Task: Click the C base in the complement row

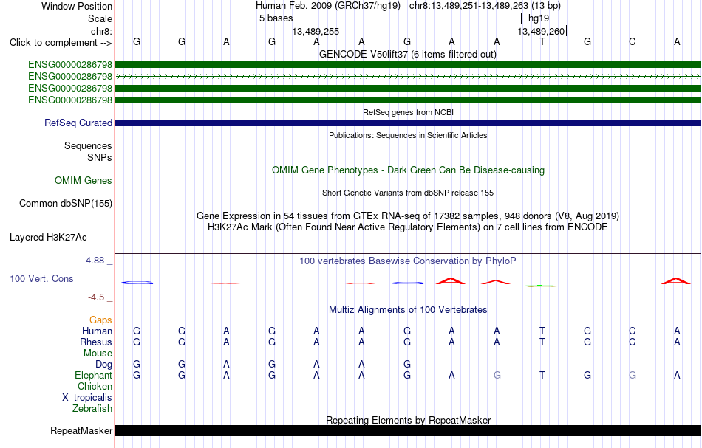Action: coord(632,41)
